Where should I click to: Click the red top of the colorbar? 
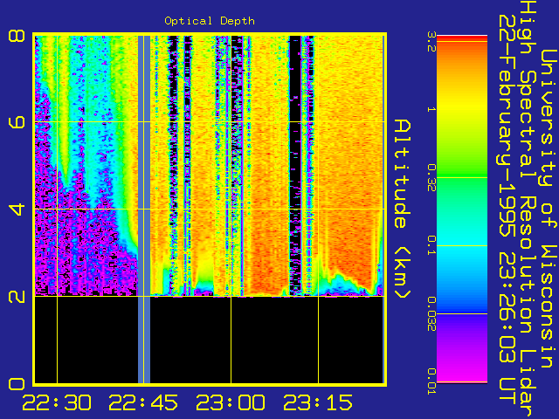coord(462,38)
